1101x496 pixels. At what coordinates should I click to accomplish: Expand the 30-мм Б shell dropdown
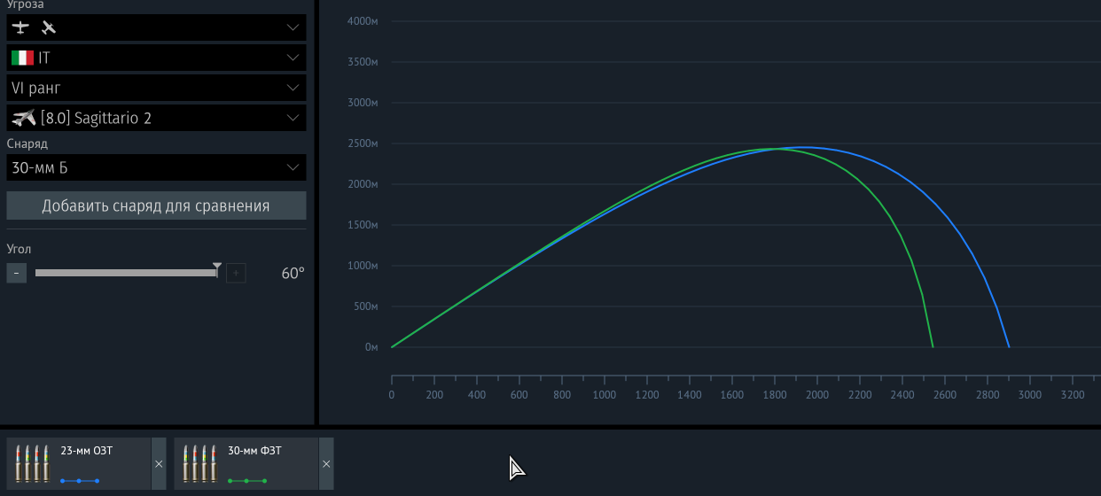293,167
